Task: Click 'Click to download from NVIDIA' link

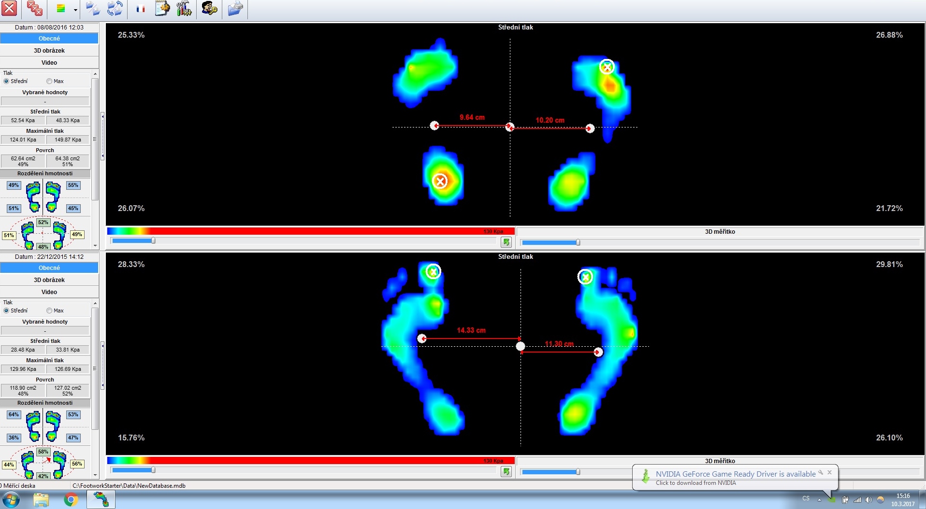Action: [695, 483]
